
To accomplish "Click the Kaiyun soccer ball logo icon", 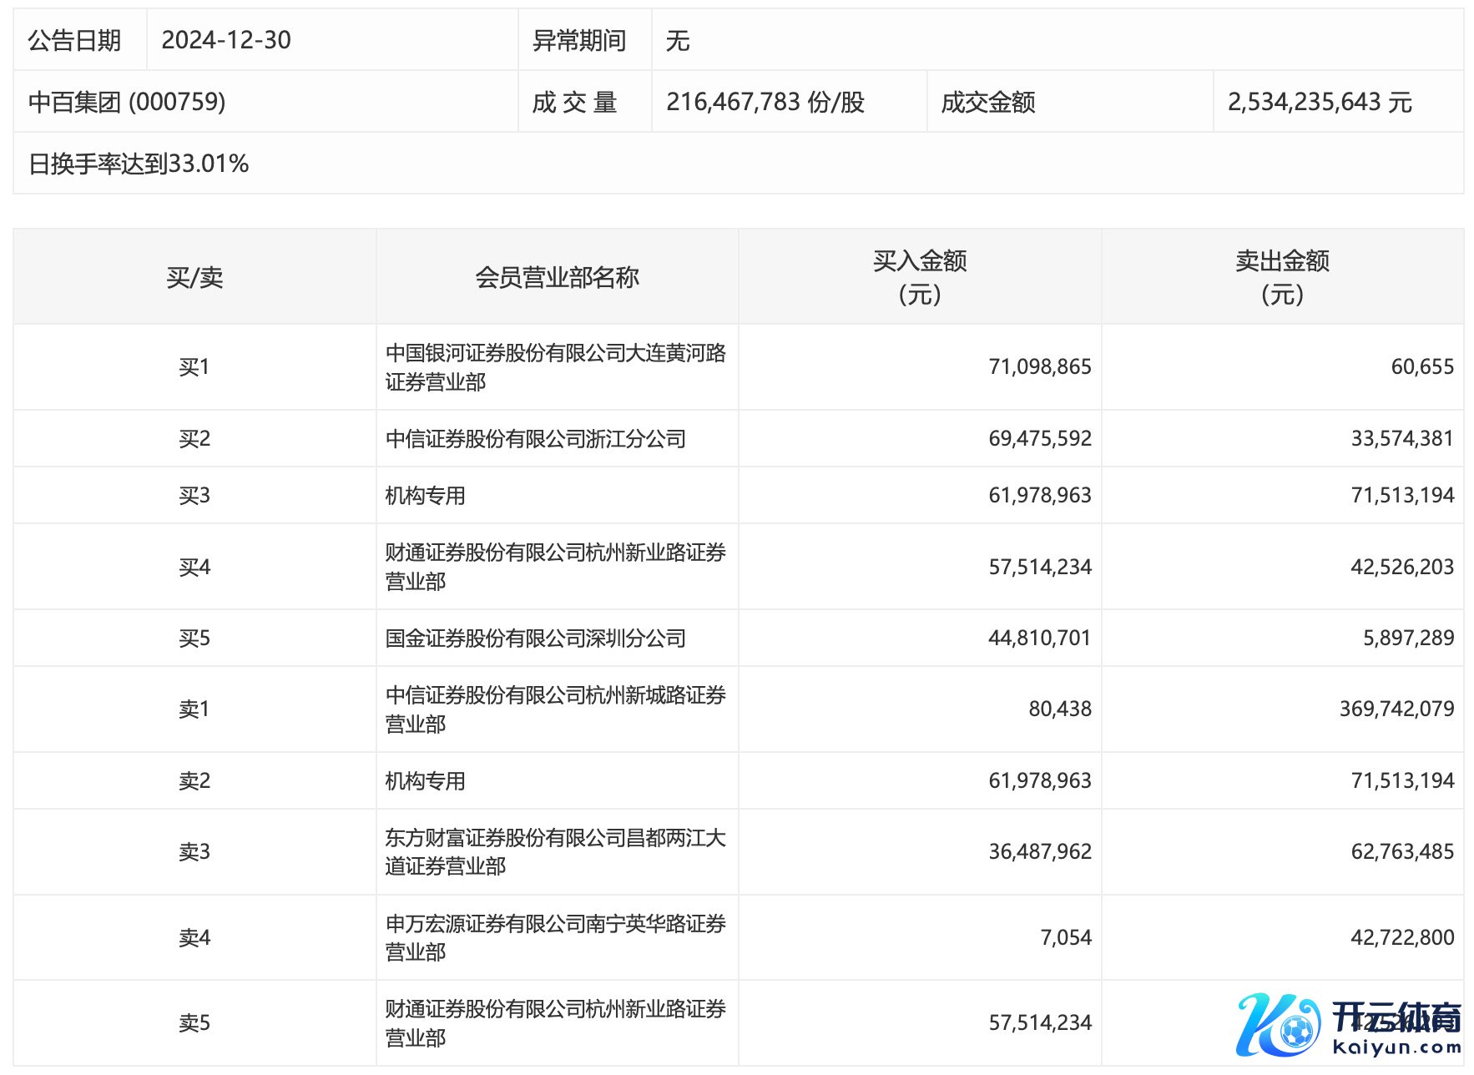I will click(1277, 1025).
